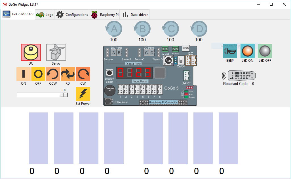This screenshot has height=179, width=291.
Task: Click the Set Power lightning icon
Action: click(x=83, y=94)
